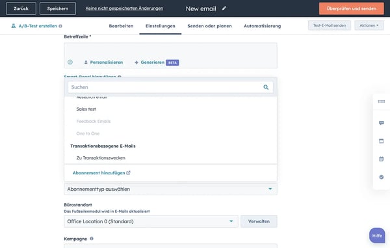Image resolution: width=390 pixels, height=248 pixels.
Task: Click the Office Location dropdown arrow
Action: point(231,221)
